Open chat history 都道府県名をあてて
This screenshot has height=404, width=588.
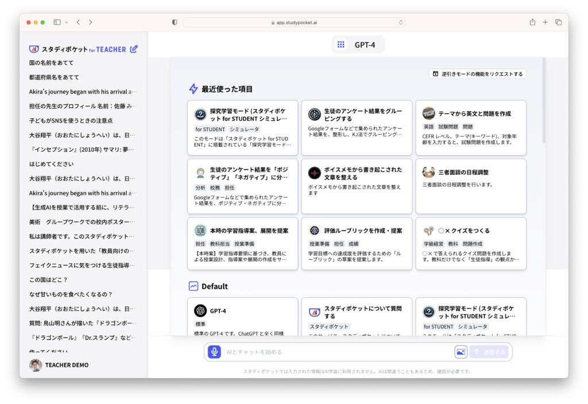[x=54, y=77]
